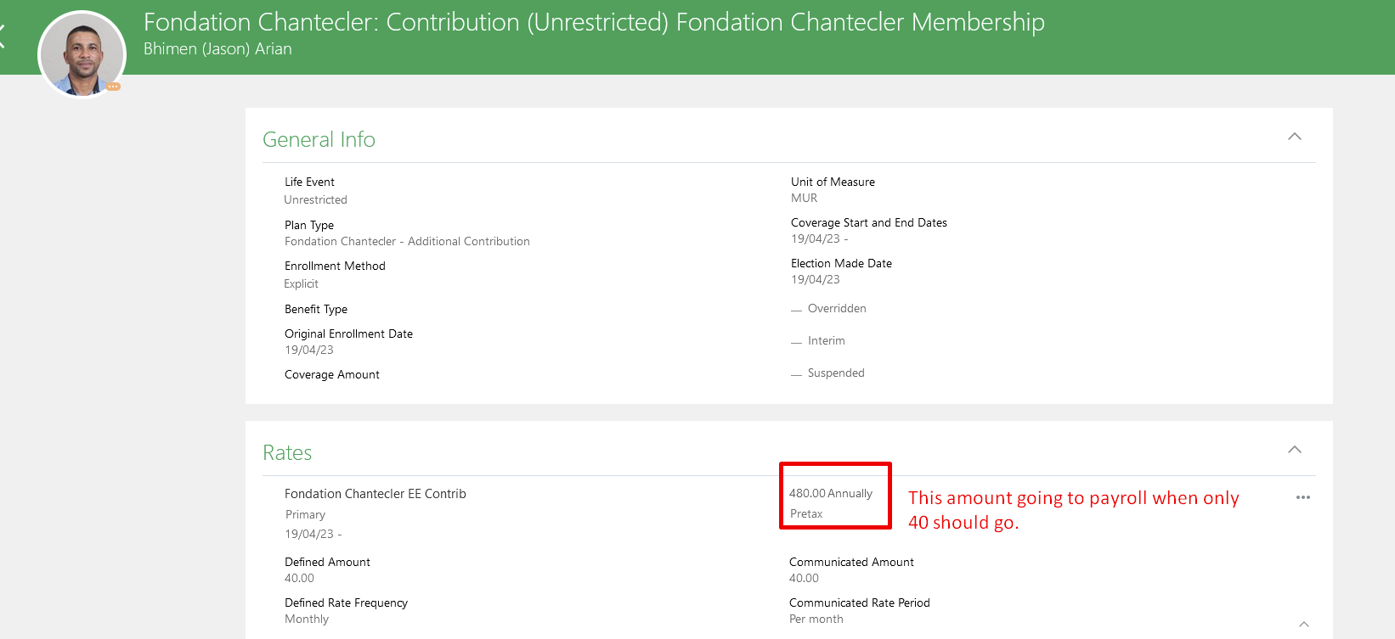
Task: Select Communicated Rate Period value Per month
Action: (816, 619)
